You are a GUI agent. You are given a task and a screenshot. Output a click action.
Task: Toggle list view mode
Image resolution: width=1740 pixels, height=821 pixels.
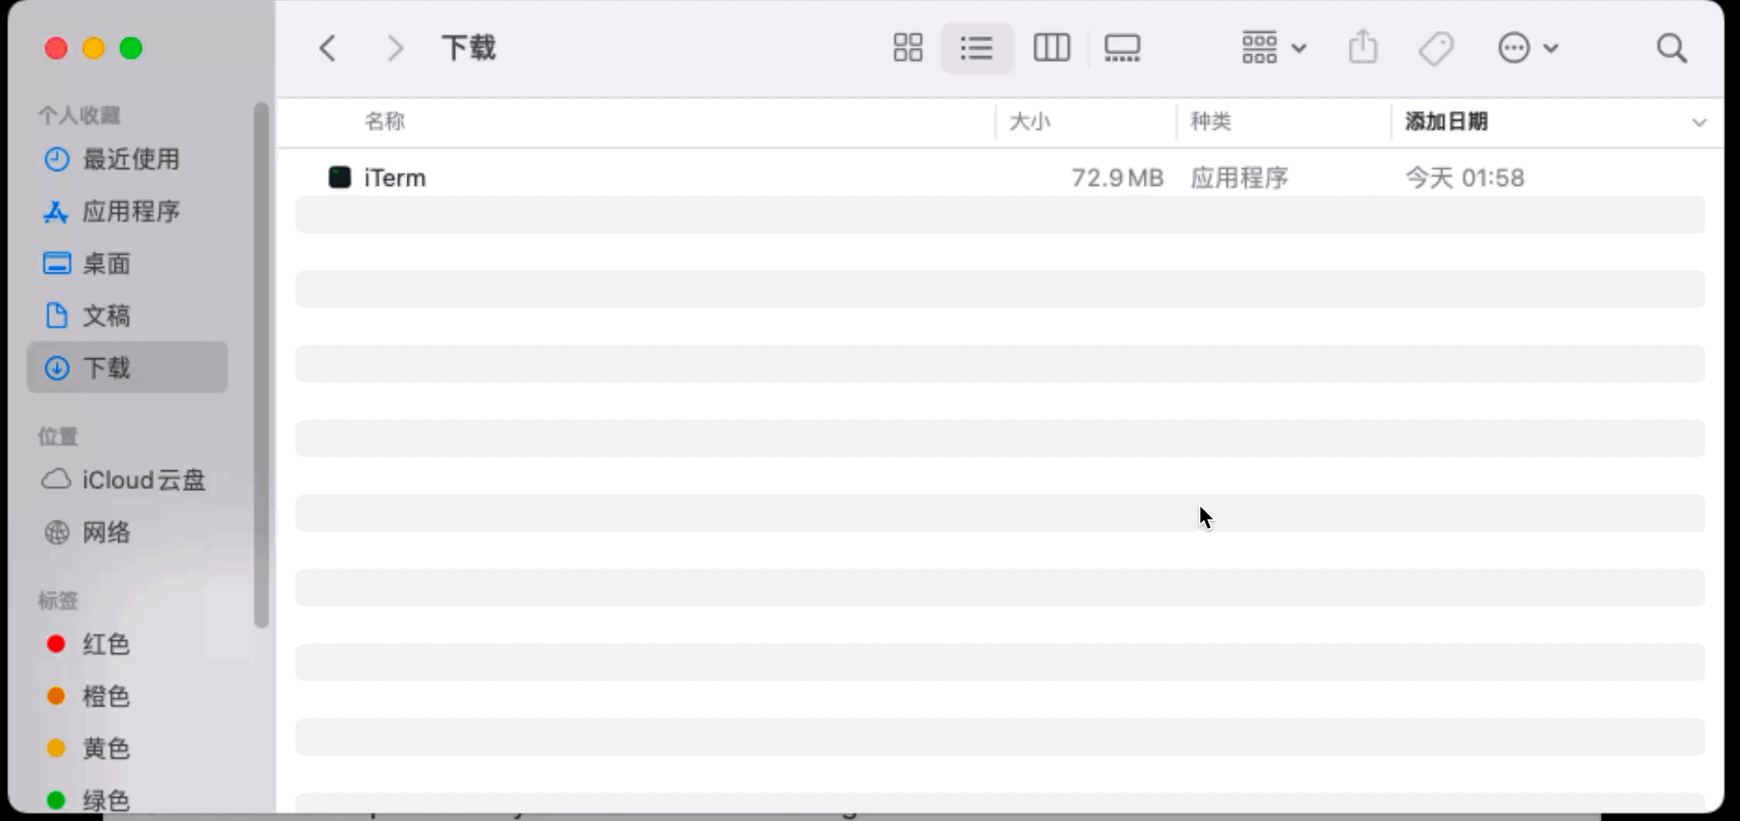(976, 47)
